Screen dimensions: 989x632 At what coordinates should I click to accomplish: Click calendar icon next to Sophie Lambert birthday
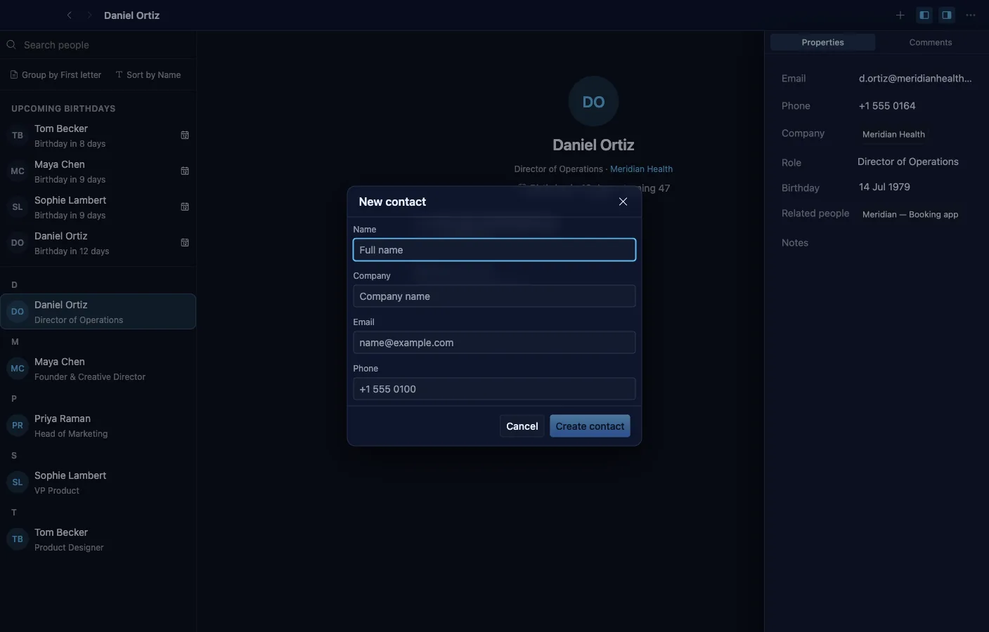185,206
